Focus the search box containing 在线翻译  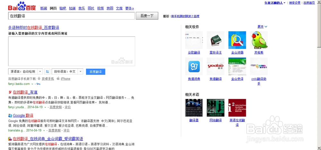71,16
